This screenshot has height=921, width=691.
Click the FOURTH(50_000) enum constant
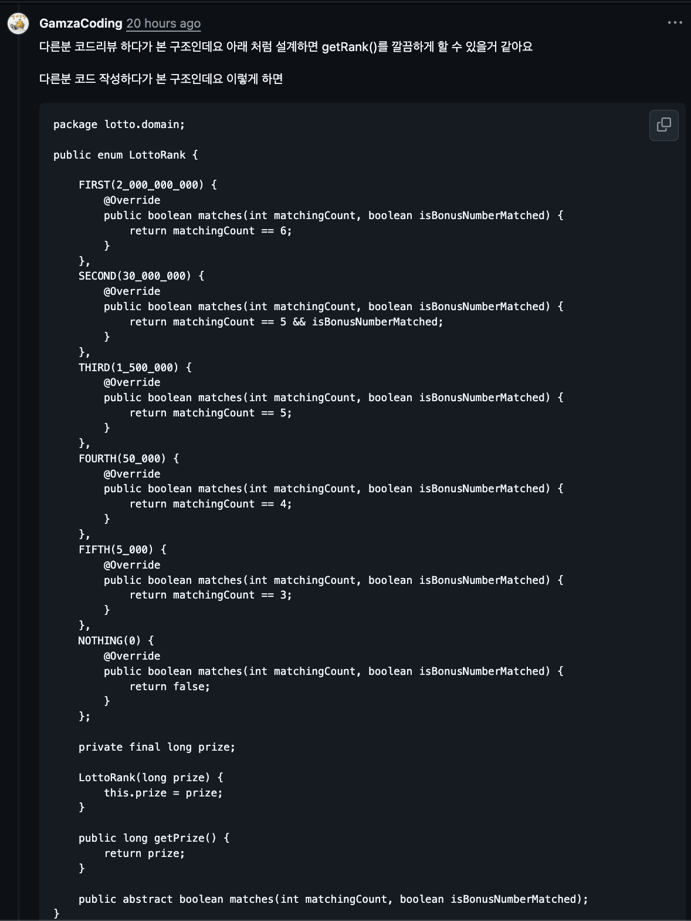coord(122,459)
